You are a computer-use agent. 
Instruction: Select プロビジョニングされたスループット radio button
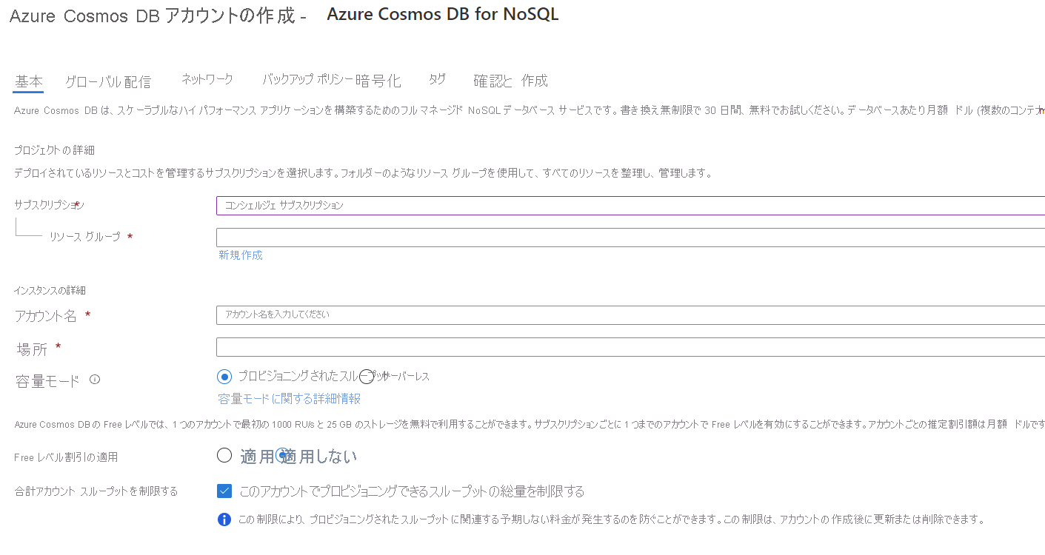click(224, 377)
